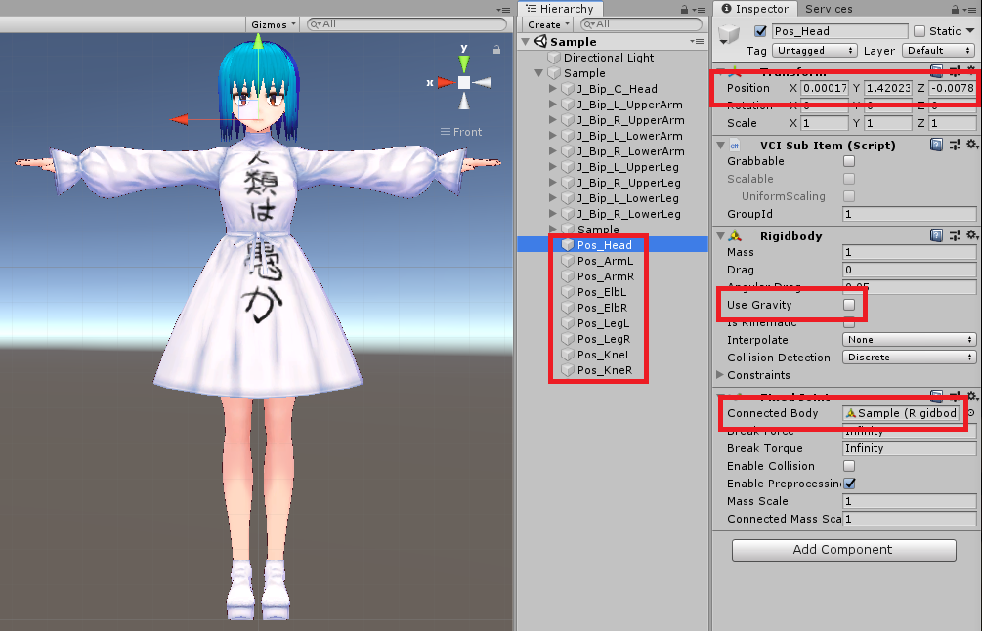Open the scene view panel menu icon

tap(503, 10)
